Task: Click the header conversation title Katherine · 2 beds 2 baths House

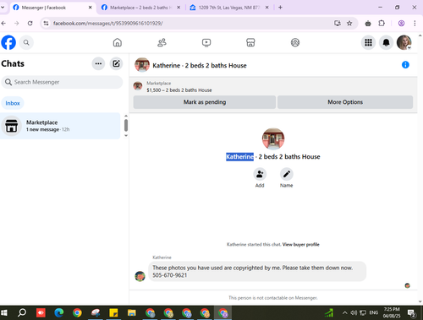Action: click(x=200, y=65)
